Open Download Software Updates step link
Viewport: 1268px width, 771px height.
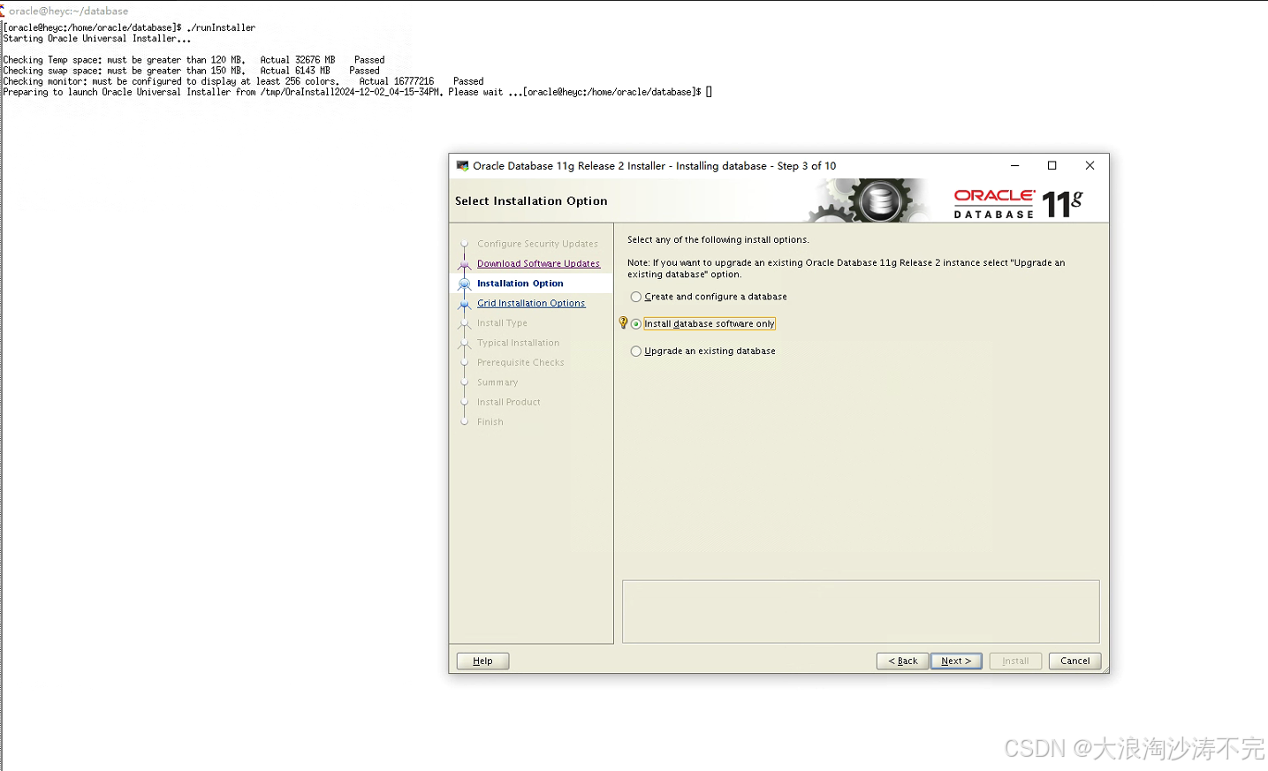point(538,263)
